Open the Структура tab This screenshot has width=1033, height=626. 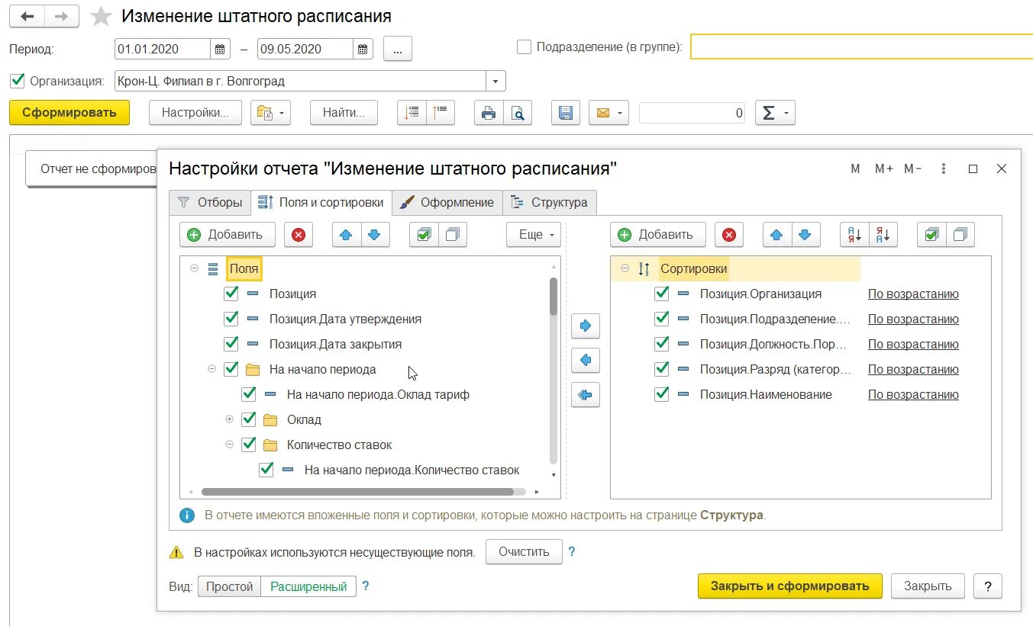550,203
